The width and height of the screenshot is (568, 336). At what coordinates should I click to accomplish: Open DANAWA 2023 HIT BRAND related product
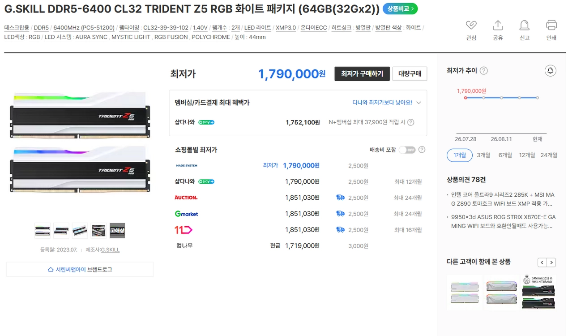click(x=538, y=292)
